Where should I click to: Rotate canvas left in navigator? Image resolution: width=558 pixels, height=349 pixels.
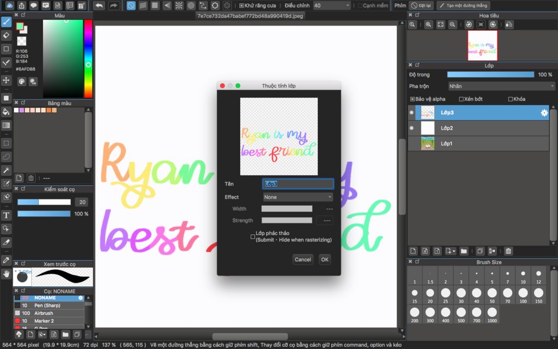click(x=469, y=25)
